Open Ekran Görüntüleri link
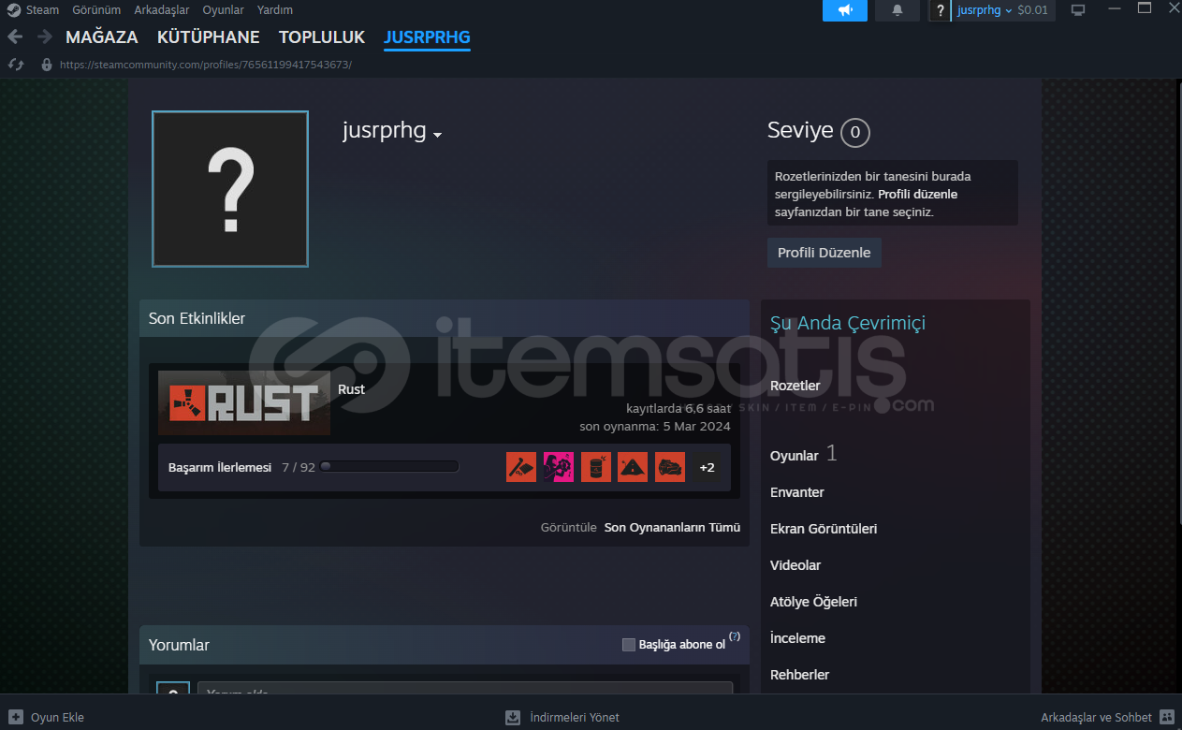Screen dimensions: 1182x730 pyautogui.click(x=824, y=529)
